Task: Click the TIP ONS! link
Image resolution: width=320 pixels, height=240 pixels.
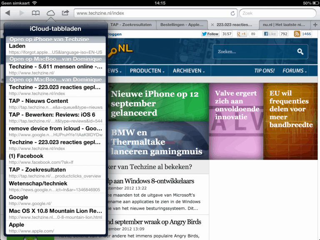Action: coord(264,71)
